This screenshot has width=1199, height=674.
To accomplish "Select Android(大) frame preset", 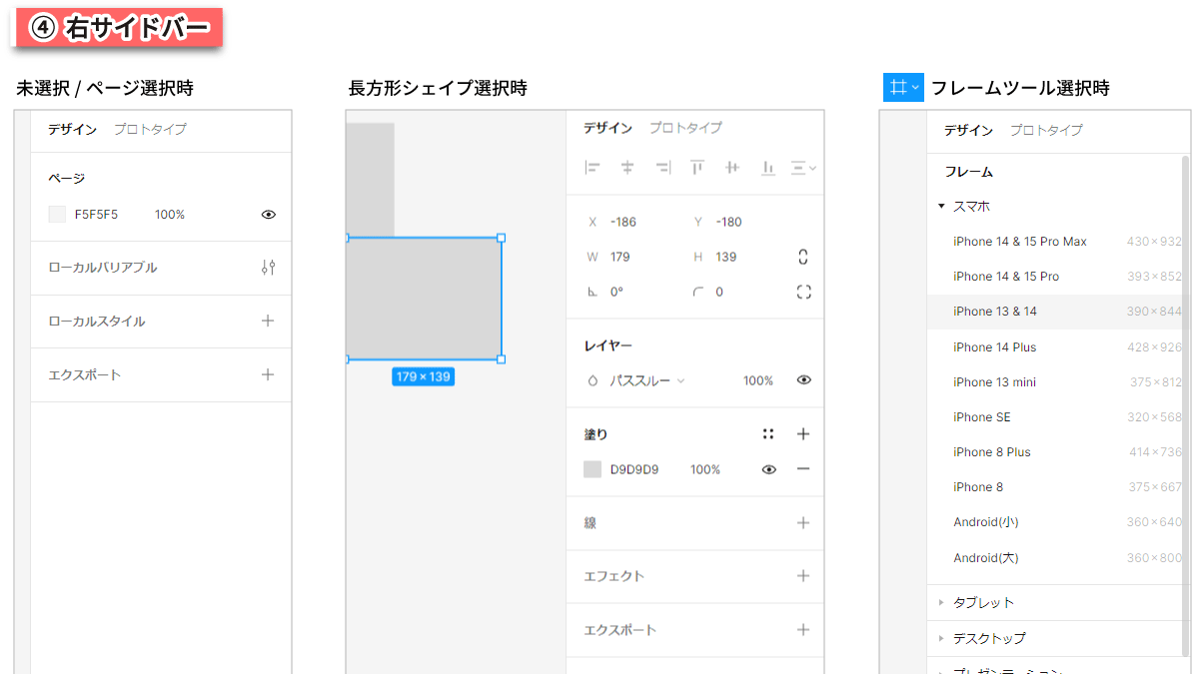I will pos(1054,557).
